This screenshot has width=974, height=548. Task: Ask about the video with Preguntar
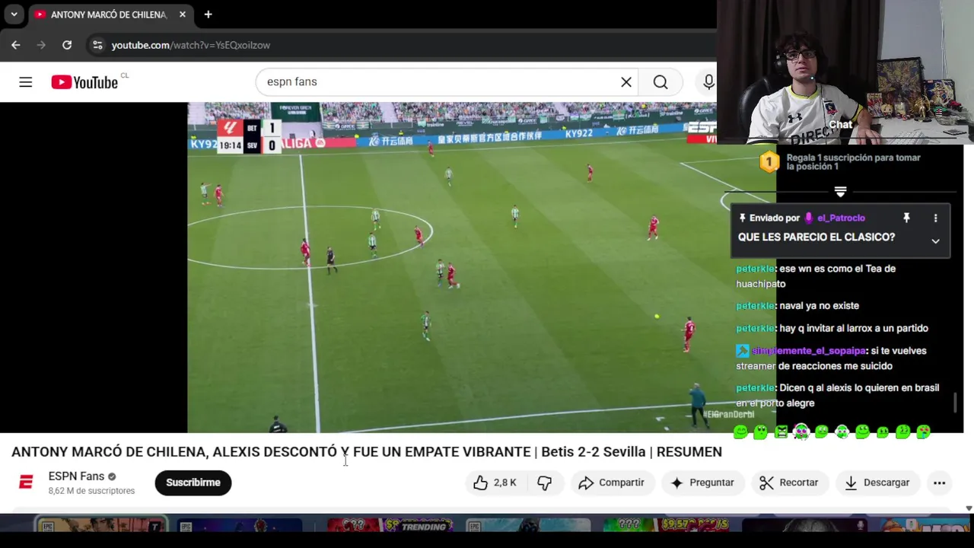click(702, 483)
